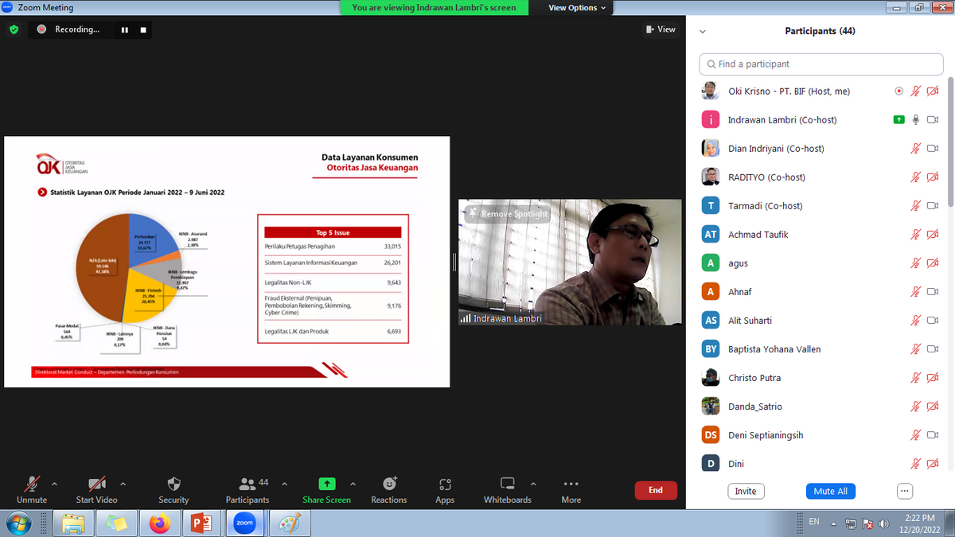Expand audio options arrow beside Unmute
The width and height of the screenshot is (955, 537).
(x=54, y=483)
